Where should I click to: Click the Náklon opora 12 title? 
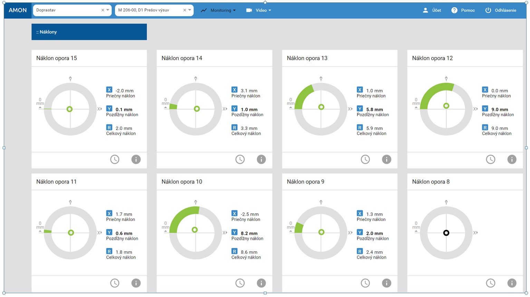432,58
